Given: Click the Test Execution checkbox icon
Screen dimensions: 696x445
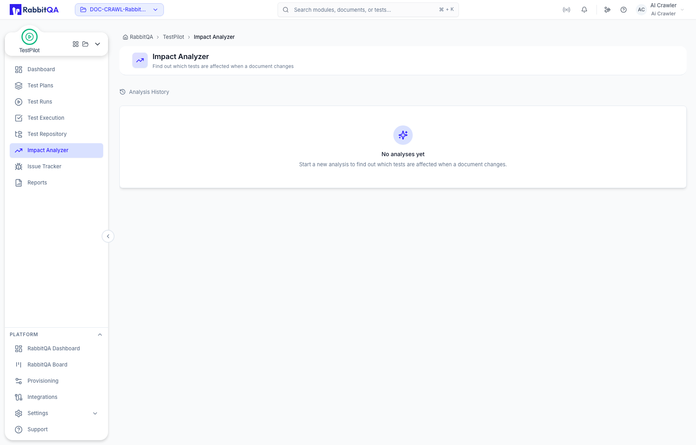Looking at the screenshot, I should pyautogui.click(x=19, y=118).
